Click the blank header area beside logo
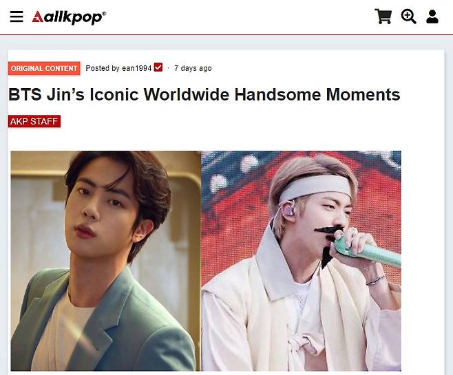The width and height of the screenshot is (453, 375). click(x=240, y=17)
